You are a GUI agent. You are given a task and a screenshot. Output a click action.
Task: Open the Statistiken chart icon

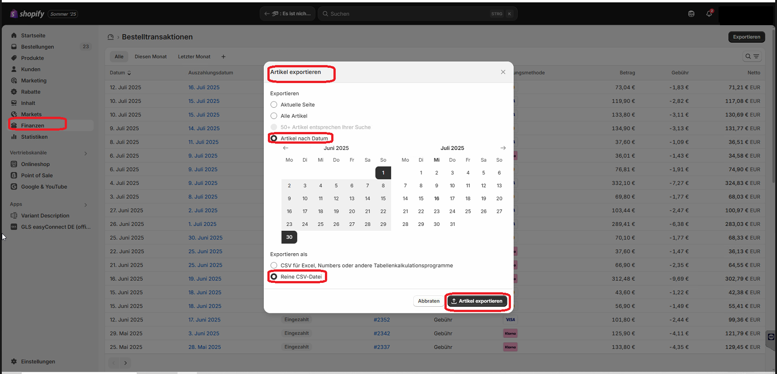tap(14, 137)
